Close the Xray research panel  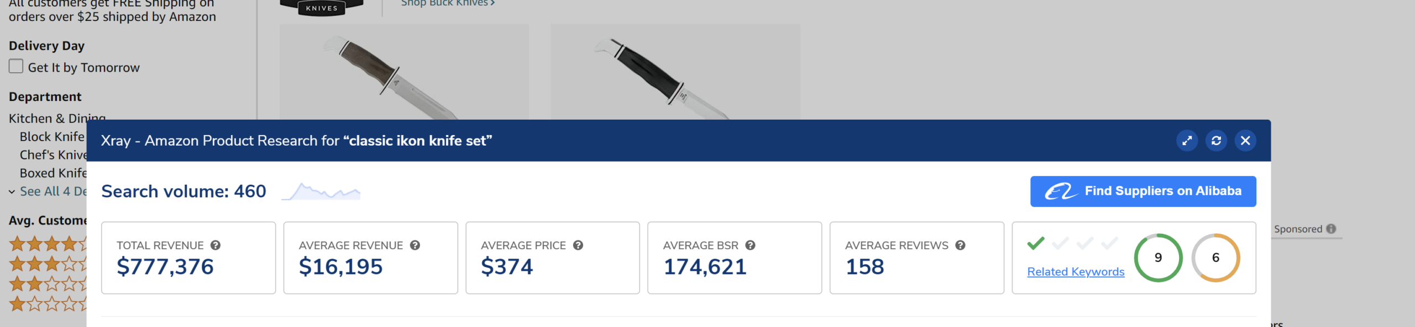pyautogui.click(x=1245, y=141)
